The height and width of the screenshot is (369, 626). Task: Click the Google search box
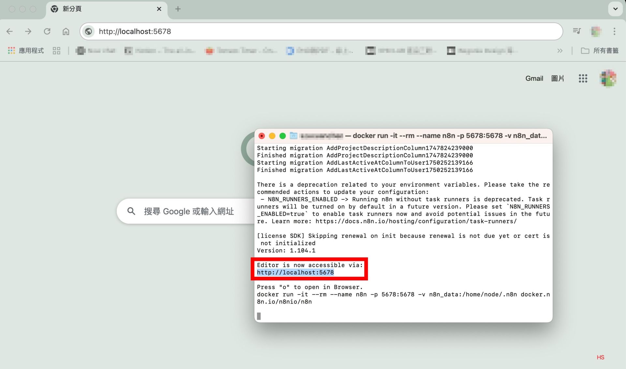point(186,211)
